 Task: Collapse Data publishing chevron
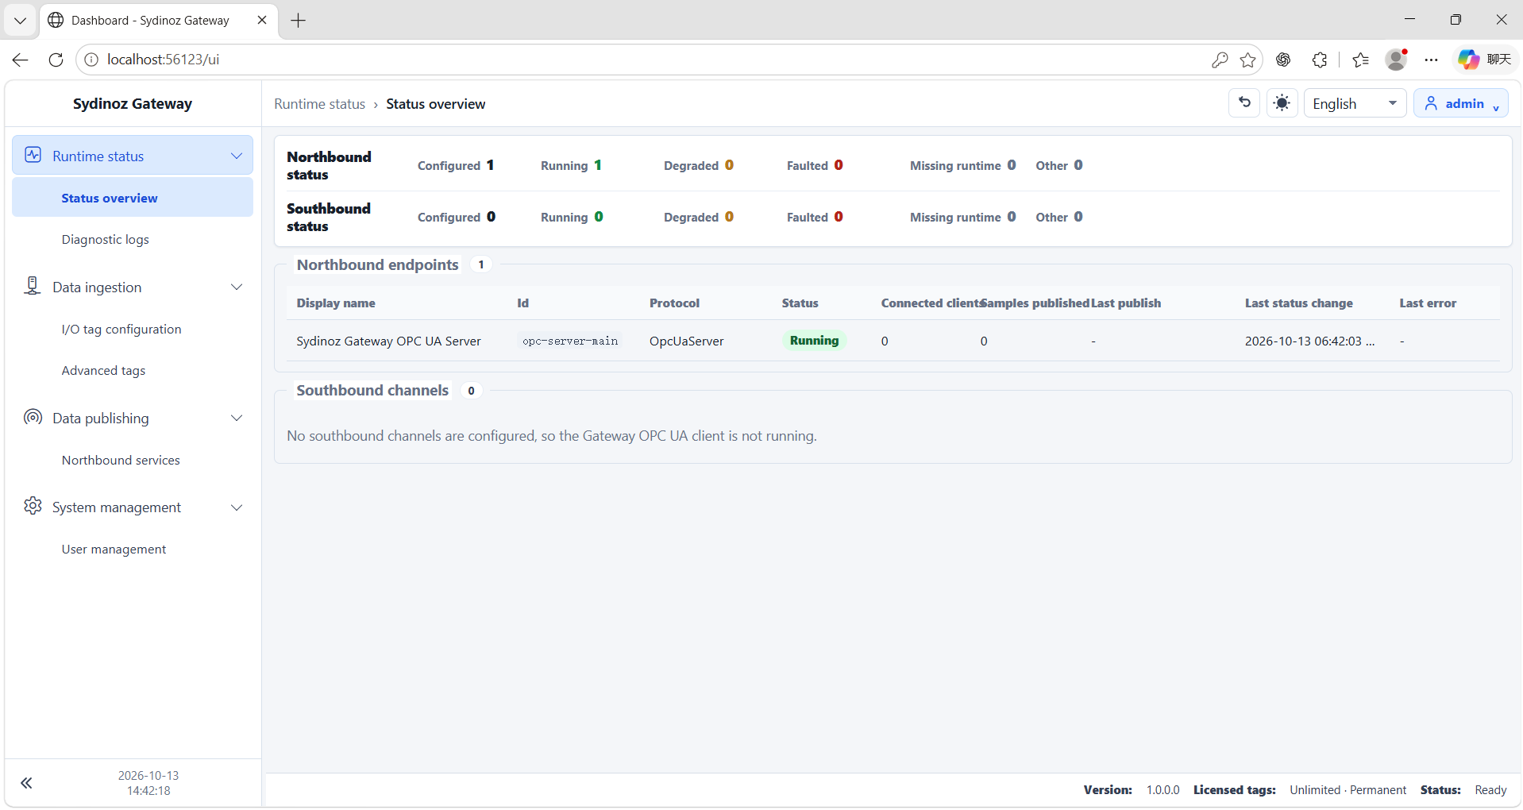tap(236, 418)
